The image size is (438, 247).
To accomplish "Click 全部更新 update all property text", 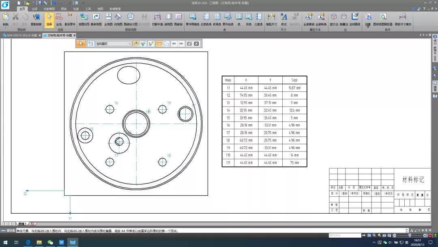I will [309, 19].
